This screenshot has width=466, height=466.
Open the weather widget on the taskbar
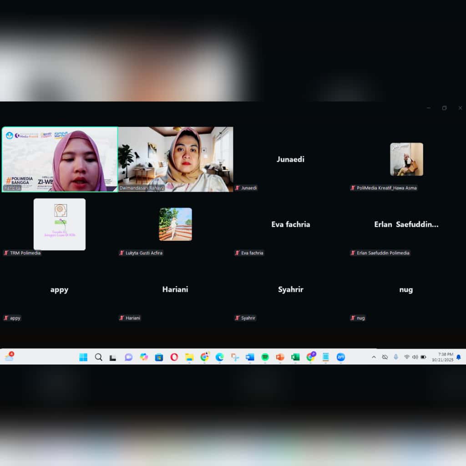pyautogui.click(x=9, y=357)
